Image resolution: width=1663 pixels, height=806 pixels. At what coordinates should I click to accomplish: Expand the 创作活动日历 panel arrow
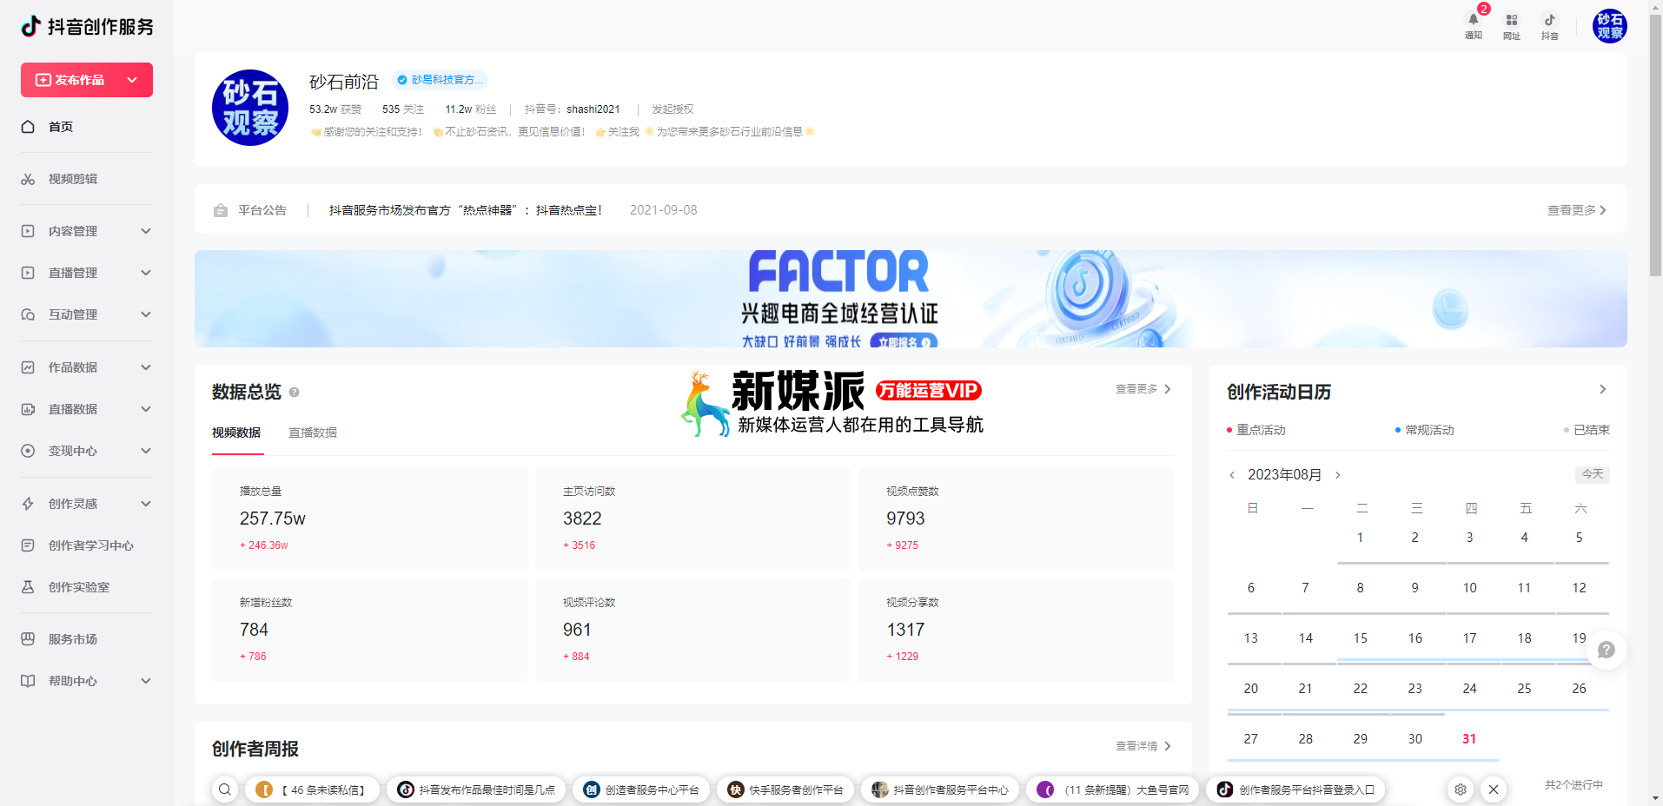[x=1603, y=389]
